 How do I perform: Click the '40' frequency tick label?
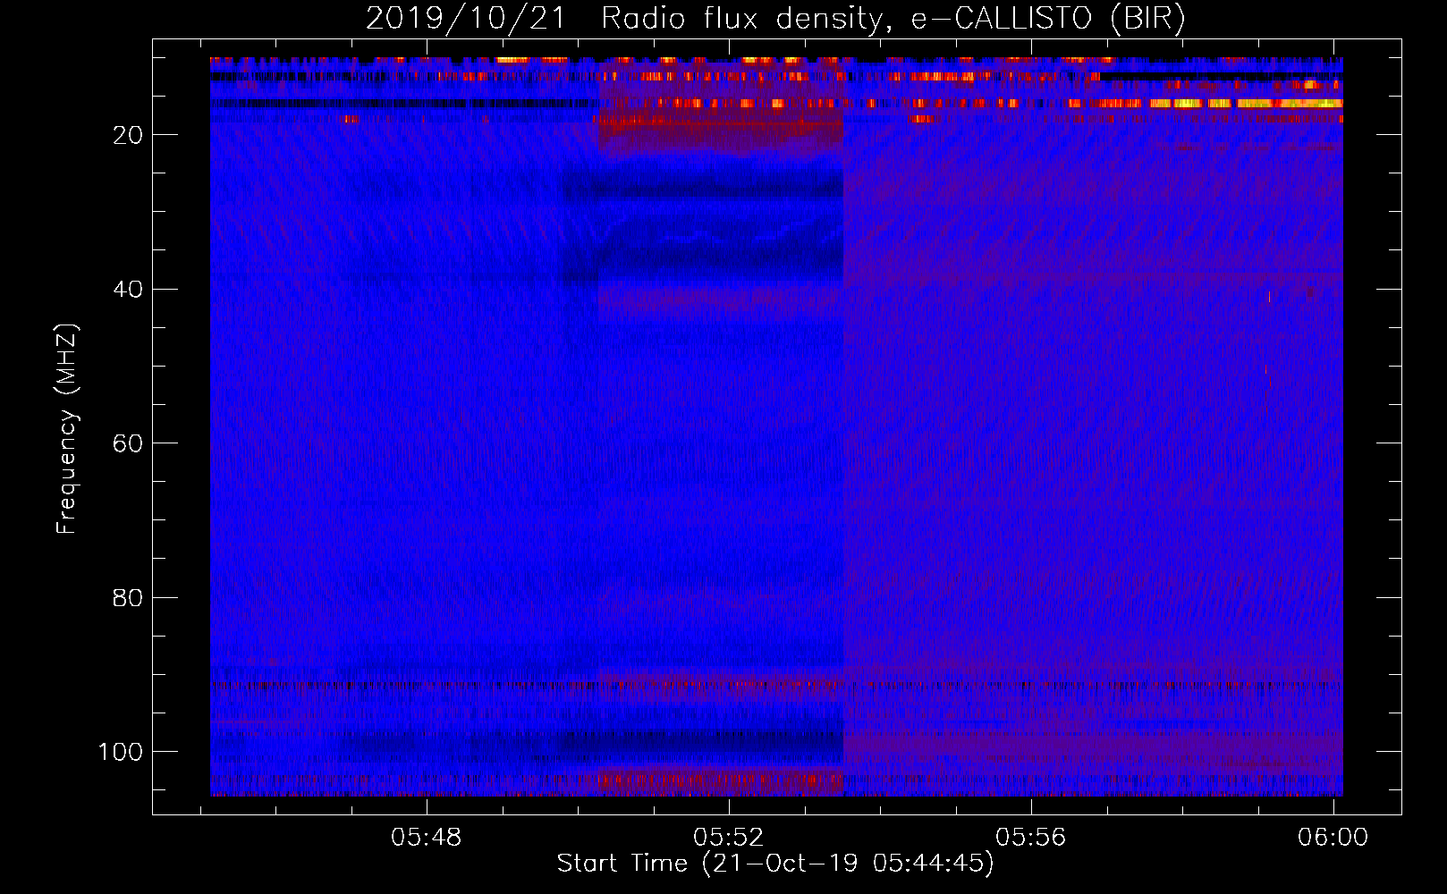tap(128, 290)
